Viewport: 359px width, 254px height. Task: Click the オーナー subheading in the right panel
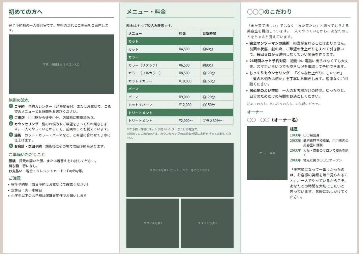(255, 112)
